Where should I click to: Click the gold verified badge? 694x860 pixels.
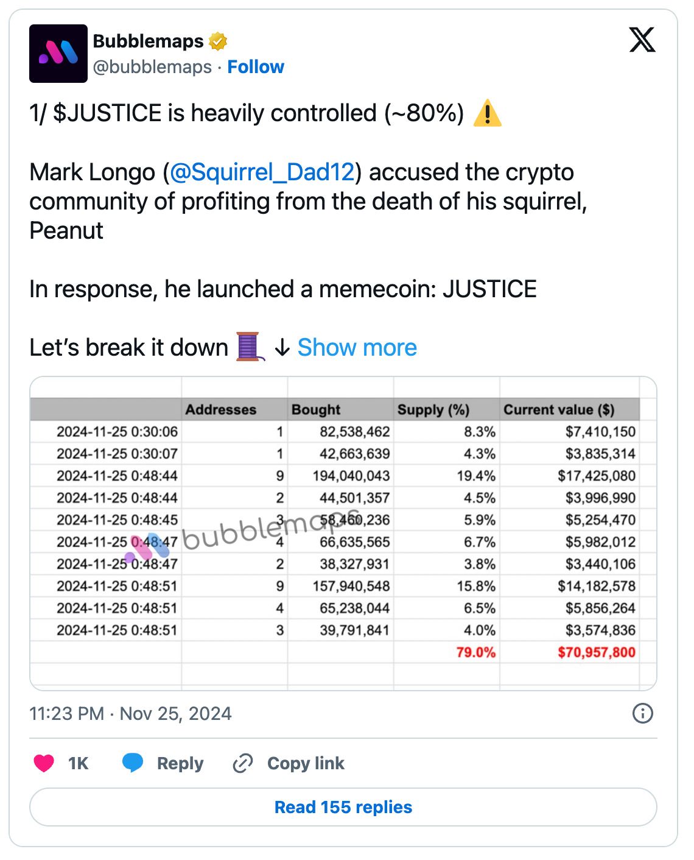217,41
